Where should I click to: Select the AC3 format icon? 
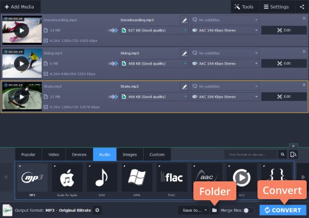click(241, 177)
